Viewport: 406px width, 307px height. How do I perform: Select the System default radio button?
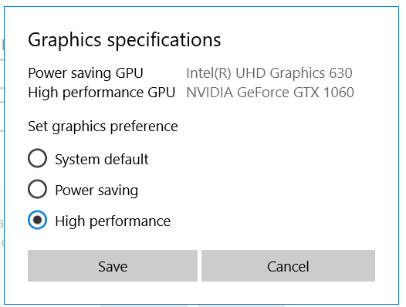point(37,158)
